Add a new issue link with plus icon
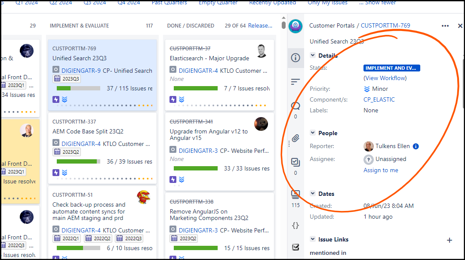465x260 pixels. coord(450,240)
